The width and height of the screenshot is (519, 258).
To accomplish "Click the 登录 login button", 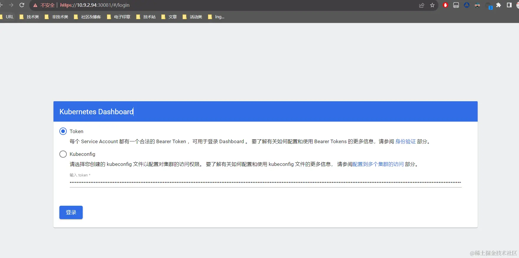I will click(71, 212).
